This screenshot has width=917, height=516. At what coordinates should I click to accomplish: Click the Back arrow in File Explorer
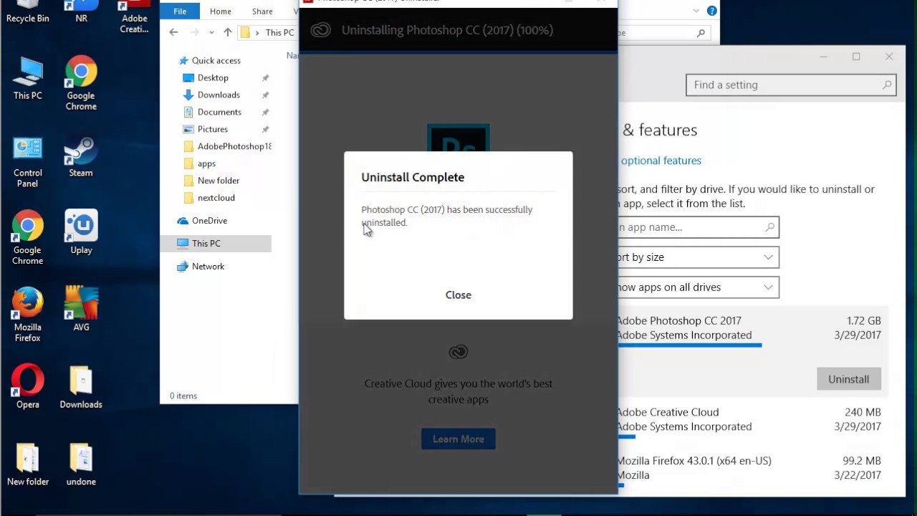173,32
